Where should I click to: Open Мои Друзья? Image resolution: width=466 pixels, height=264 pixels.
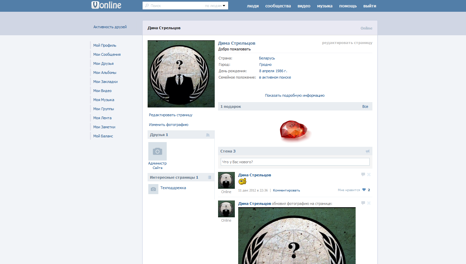pyautogui.click(x=103, y=63)
